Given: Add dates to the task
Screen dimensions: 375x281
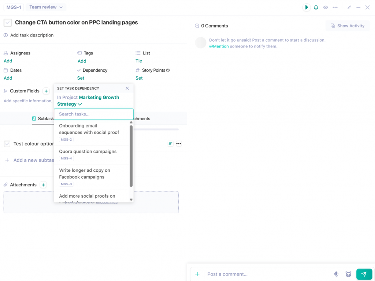Looking at the screenshot, I should [8, 78].
